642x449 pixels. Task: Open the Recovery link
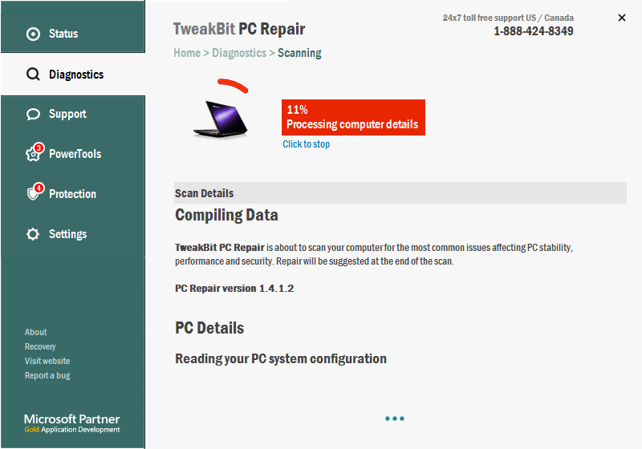tap(40, 346)
